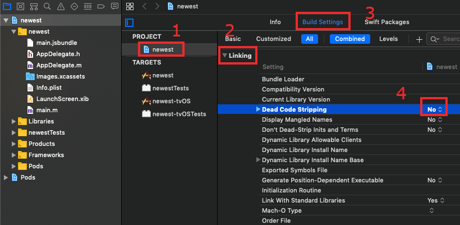
Task: Show All build settings filter
Action: point(310,39)
